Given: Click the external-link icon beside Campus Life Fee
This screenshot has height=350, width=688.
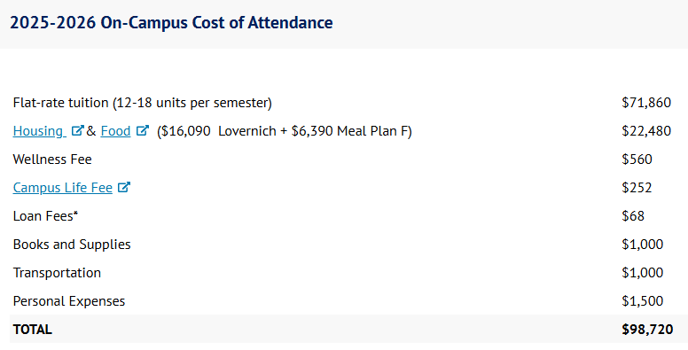Looking at the screenshot, I should (x=124, y=187).
